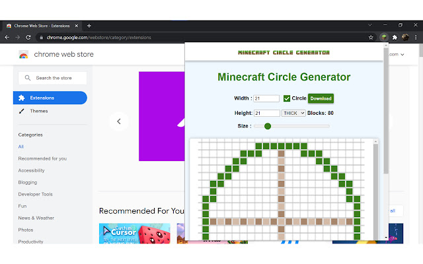The height and width of the screenshot is (264, 423).
Task: Click the site lock icon
Action: (x=41, y=38)
